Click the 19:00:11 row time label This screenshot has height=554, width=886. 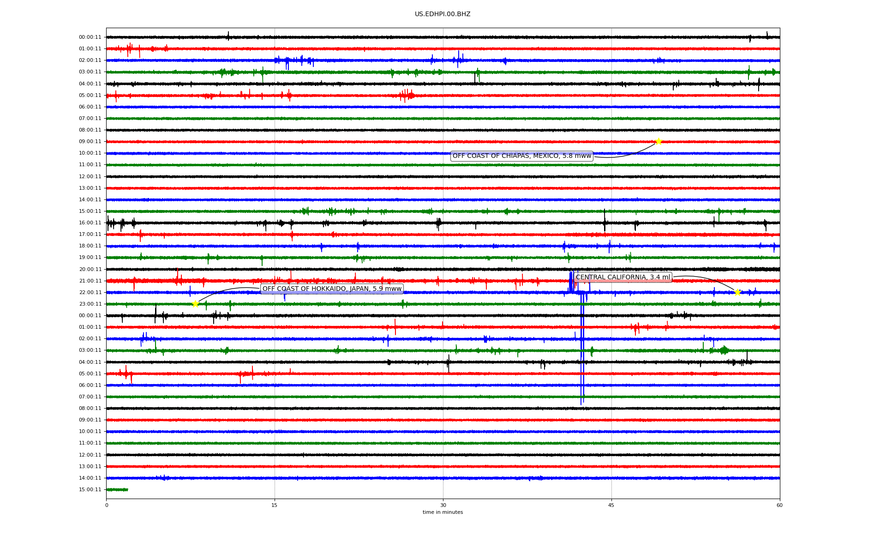pos(90,258)
